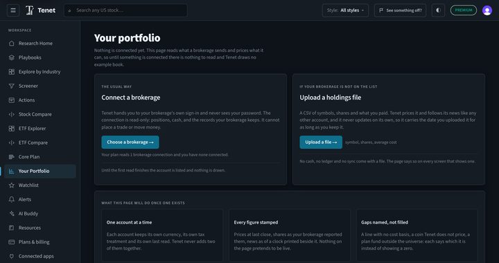
Task: Click the Connected apps shield icon
Action: click(12, 256)
